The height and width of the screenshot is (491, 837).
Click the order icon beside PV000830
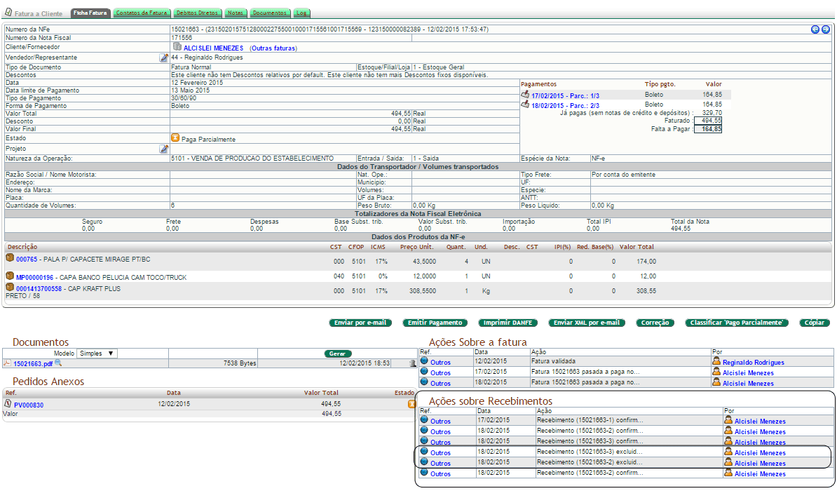click(8, 404)
